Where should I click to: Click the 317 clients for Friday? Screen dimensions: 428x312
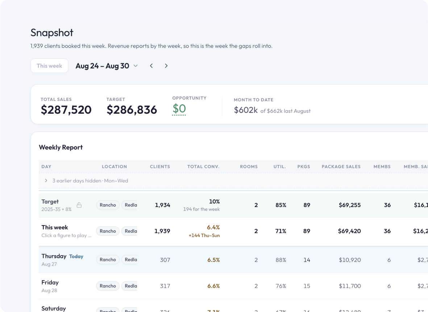click(x=165, y=286)
